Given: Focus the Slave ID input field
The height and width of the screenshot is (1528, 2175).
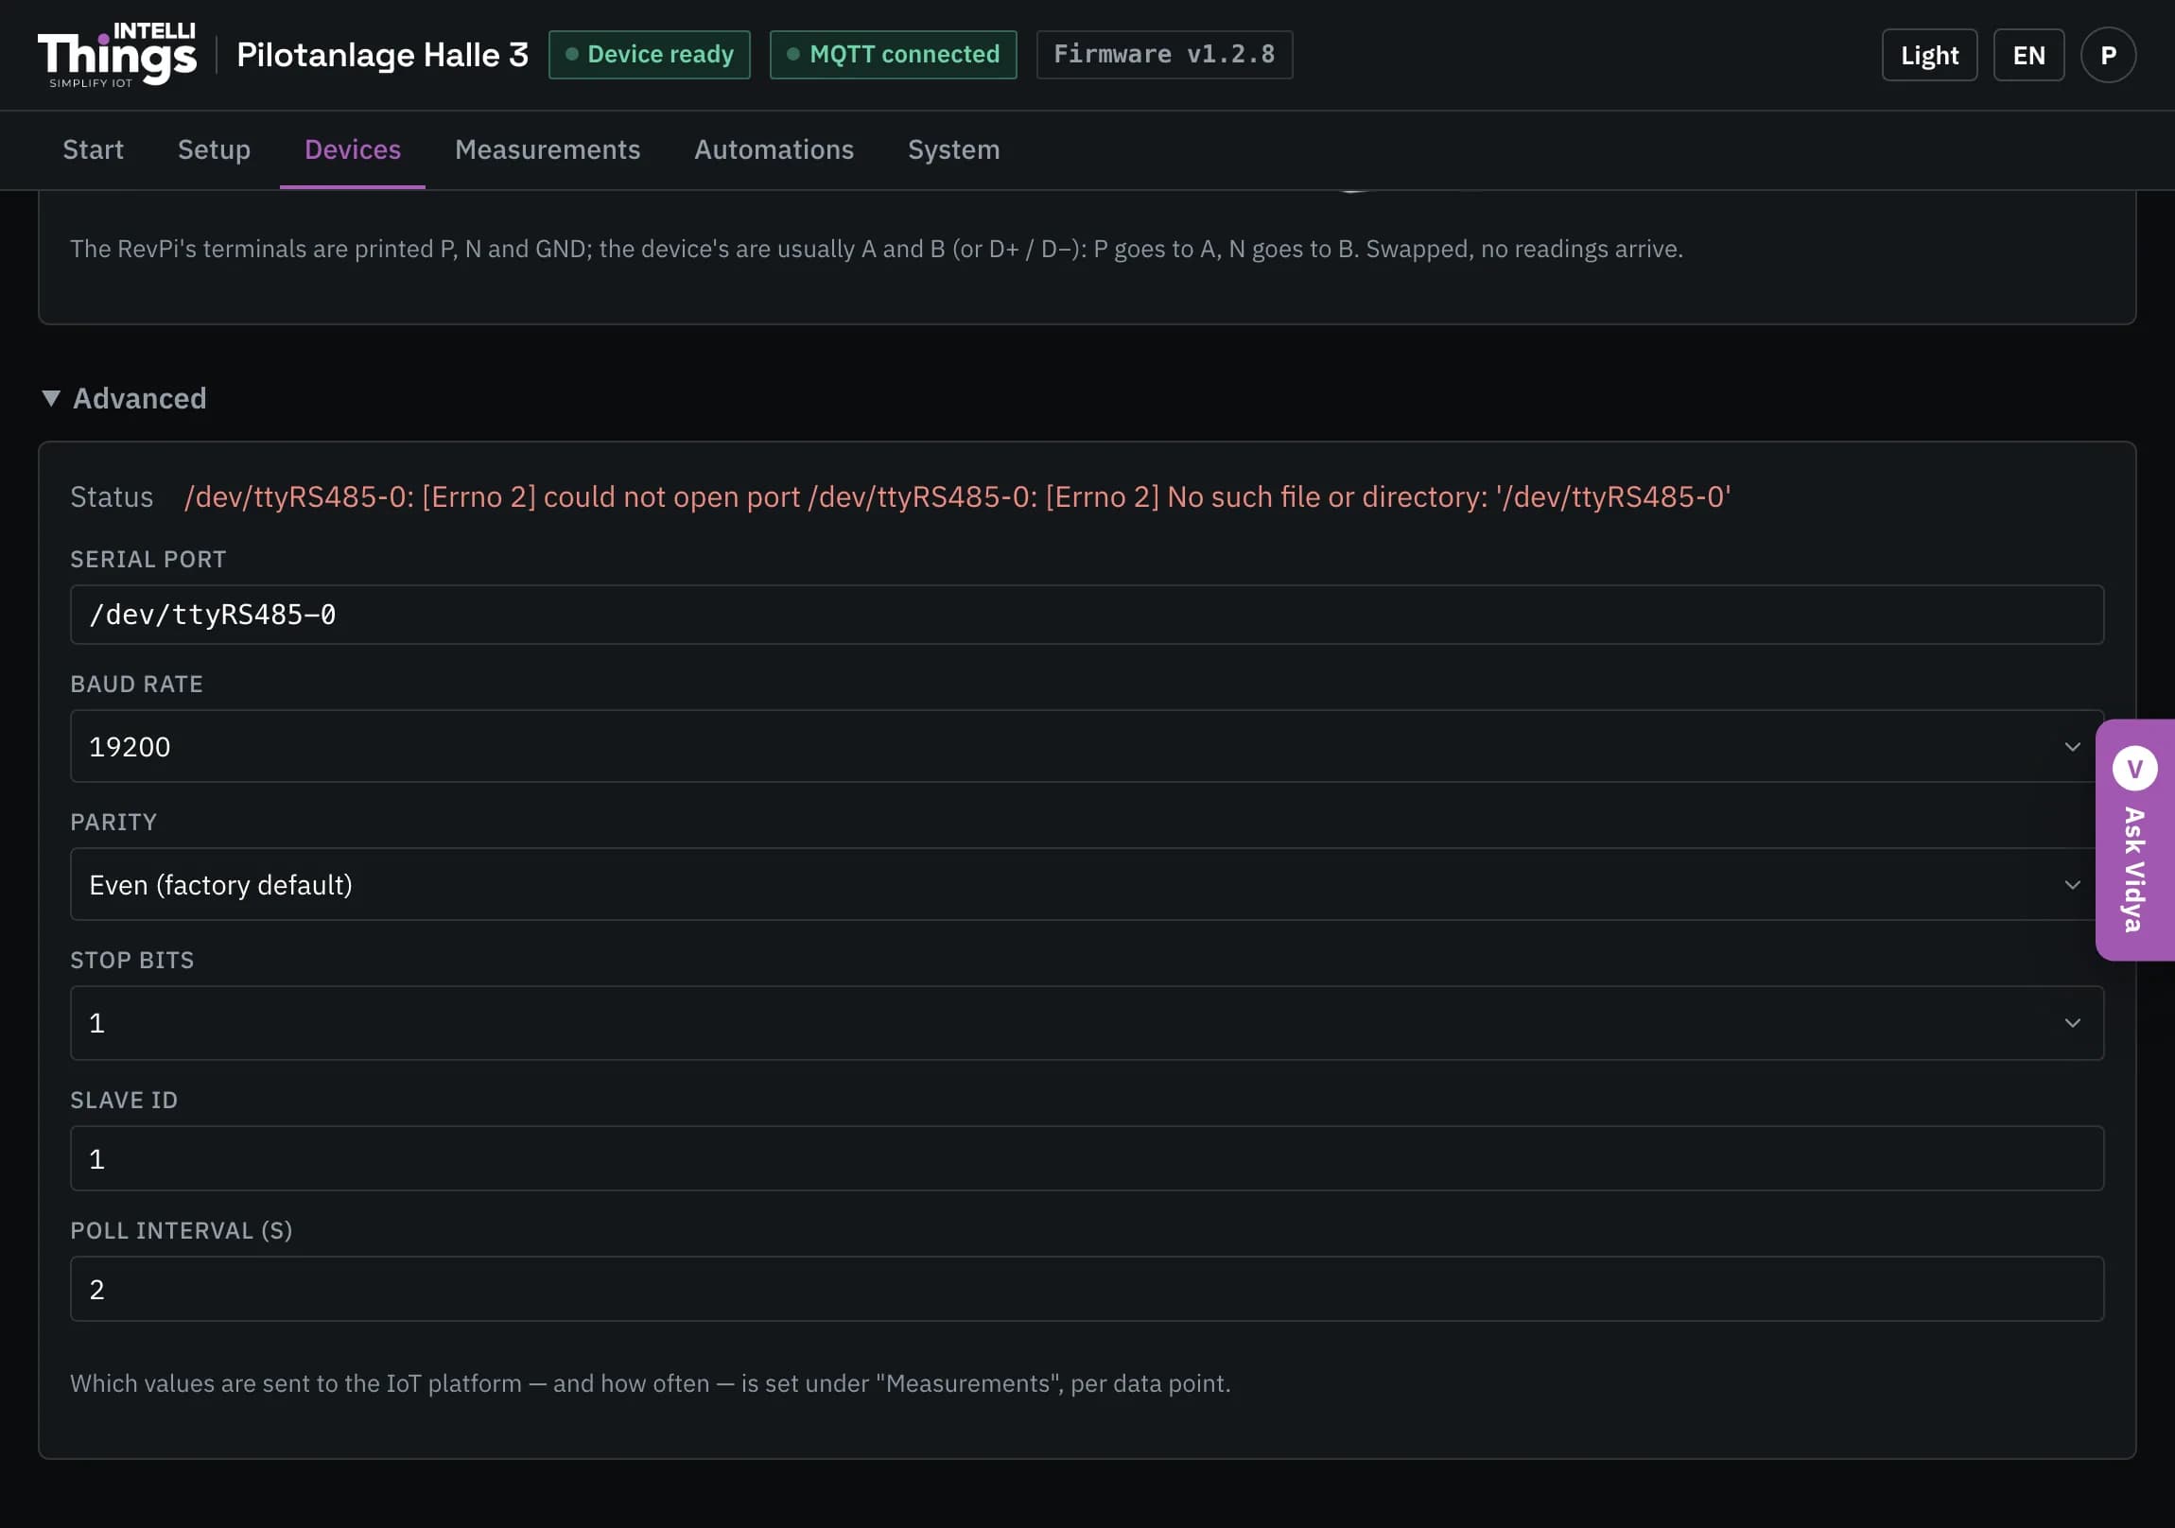Looking at the screenshot, I should (1087, 1158).
